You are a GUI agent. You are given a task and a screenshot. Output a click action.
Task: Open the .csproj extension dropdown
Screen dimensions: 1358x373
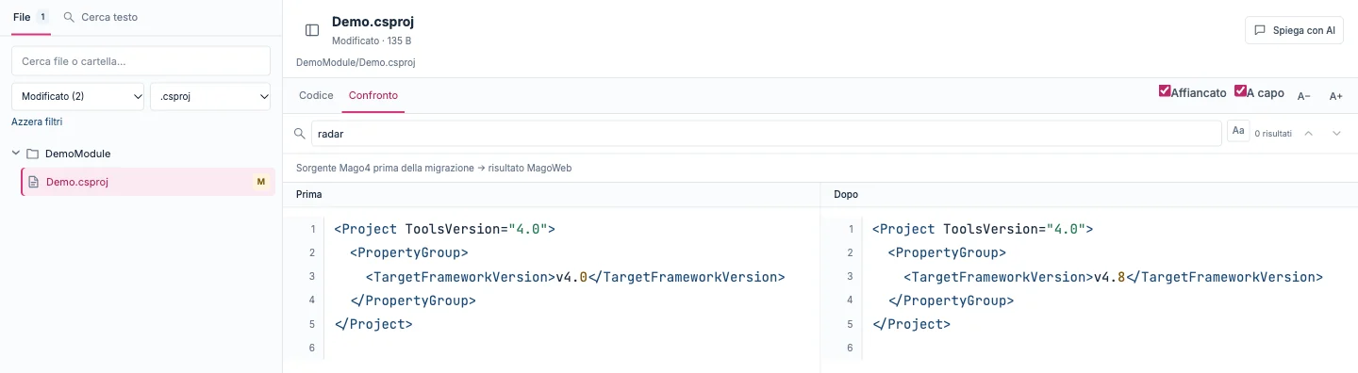point(210,96)
